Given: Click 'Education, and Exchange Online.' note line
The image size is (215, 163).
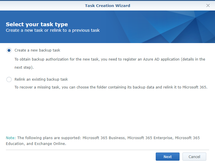Looking at the screenshot, I should (36, 143).
